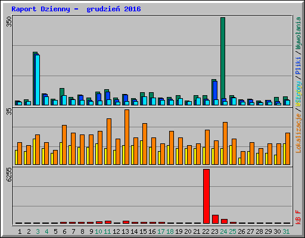
Task: Click the tall red KB bar for day 22
Action: (206, 196)
